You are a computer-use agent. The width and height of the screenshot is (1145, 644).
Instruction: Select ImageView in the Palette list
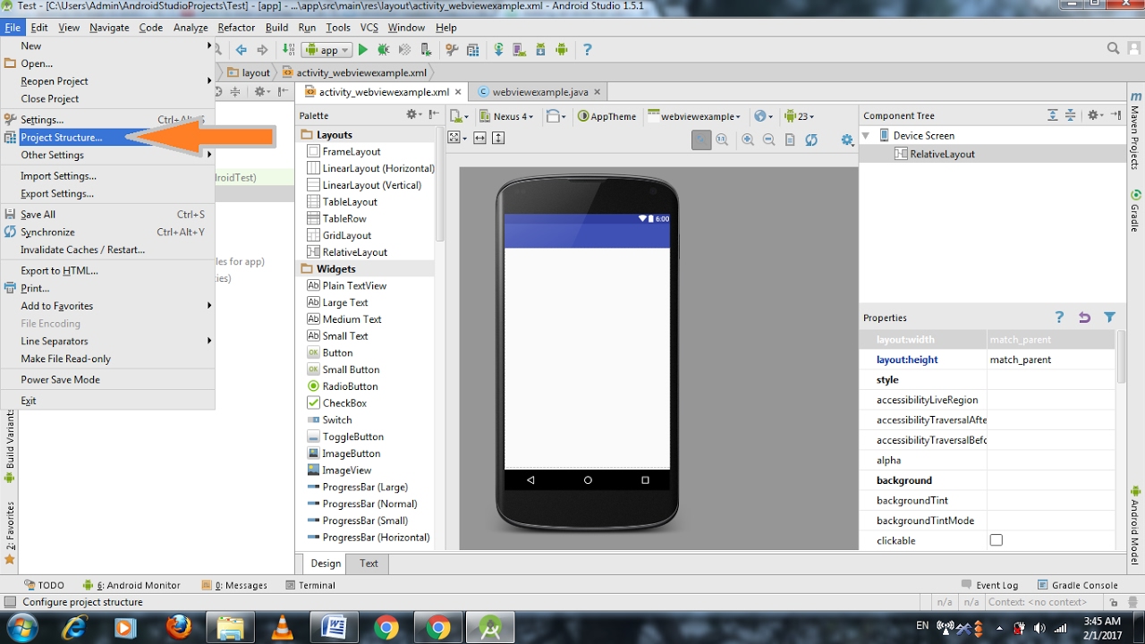[346, 470]
